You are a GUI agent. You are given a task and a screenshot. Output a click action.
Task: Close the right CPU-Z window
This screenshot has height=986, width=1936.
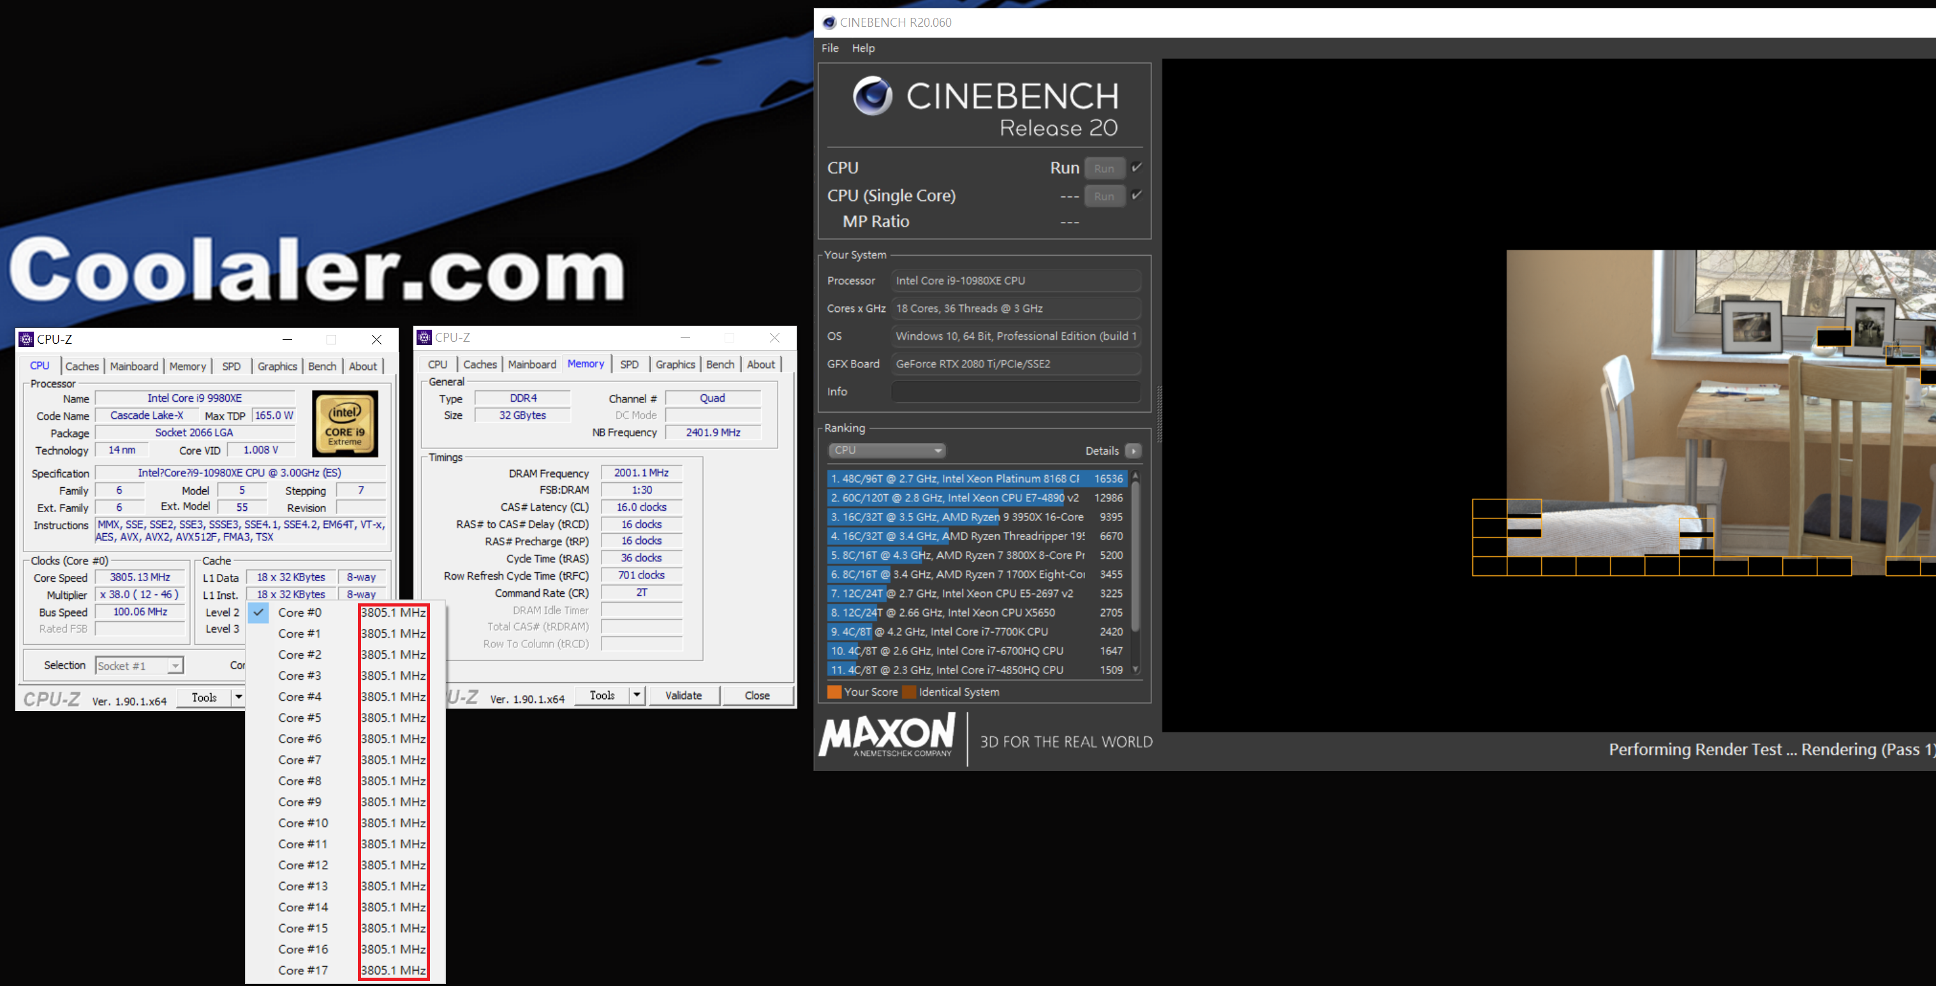[x=775, y=337]
